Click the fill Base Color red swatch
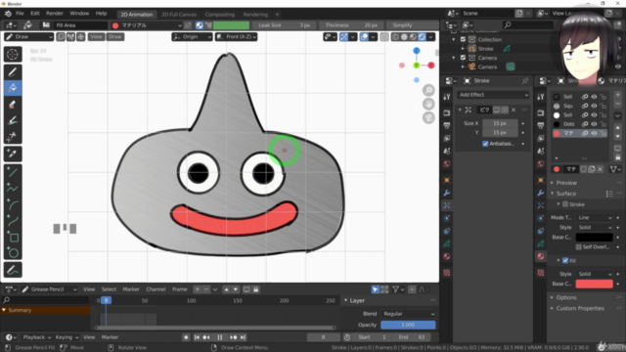The width and height of the screenshot is (626, 352). click(594, 284)
